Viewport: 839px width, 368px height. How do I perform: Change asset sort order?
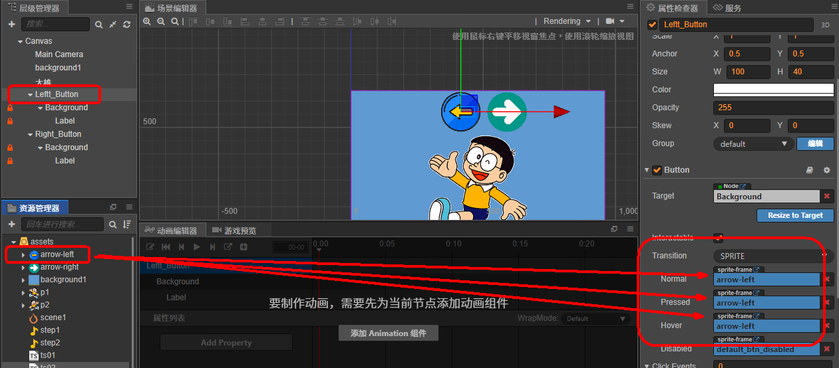126,225
